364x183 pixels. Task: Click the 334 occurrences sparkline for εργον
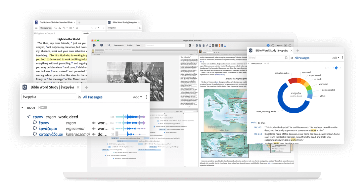131,117
